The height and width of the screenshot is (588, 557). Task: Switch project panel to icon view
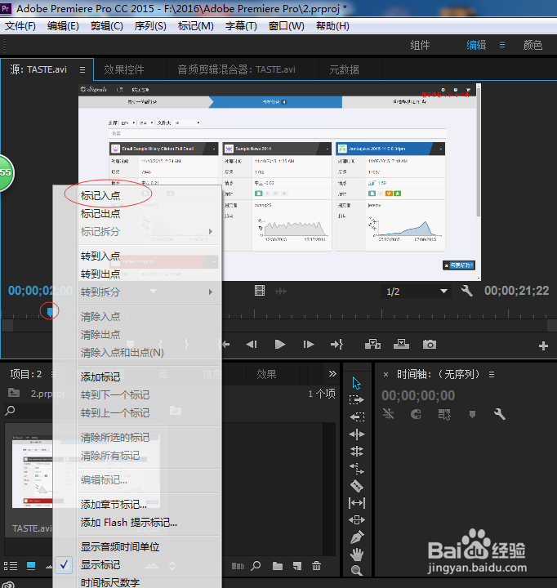coord(31,566)
